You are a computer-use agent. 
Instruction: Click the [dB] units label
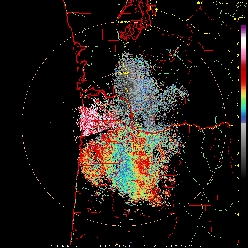(235, 19)
